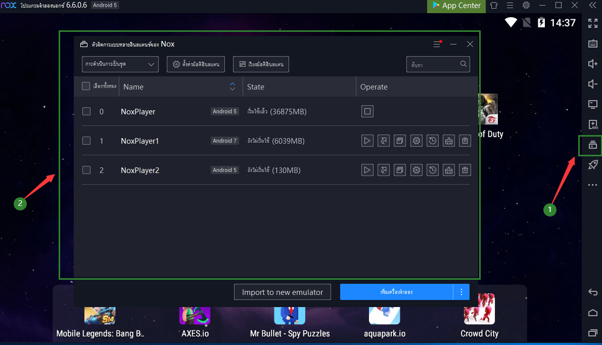Collapse the Nox sidebar with double chevron
The image size is (602, 345).
pyautogui.click(x=592, y=6)
